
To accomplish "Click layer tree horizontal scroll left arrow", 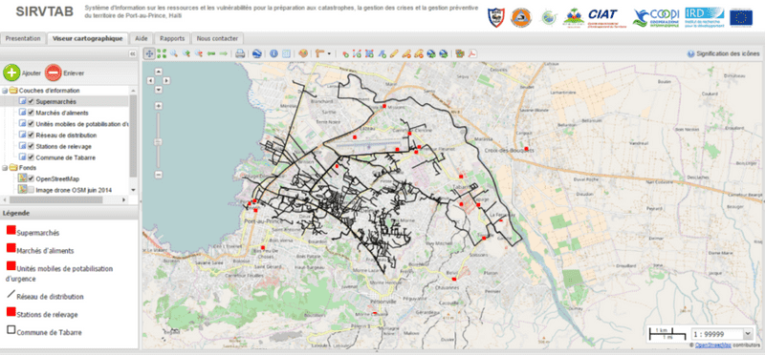I will [x=5, y=199].
